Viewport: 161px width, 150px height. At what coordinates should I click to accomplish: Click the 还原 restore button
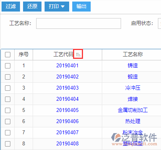coord(32,7)
